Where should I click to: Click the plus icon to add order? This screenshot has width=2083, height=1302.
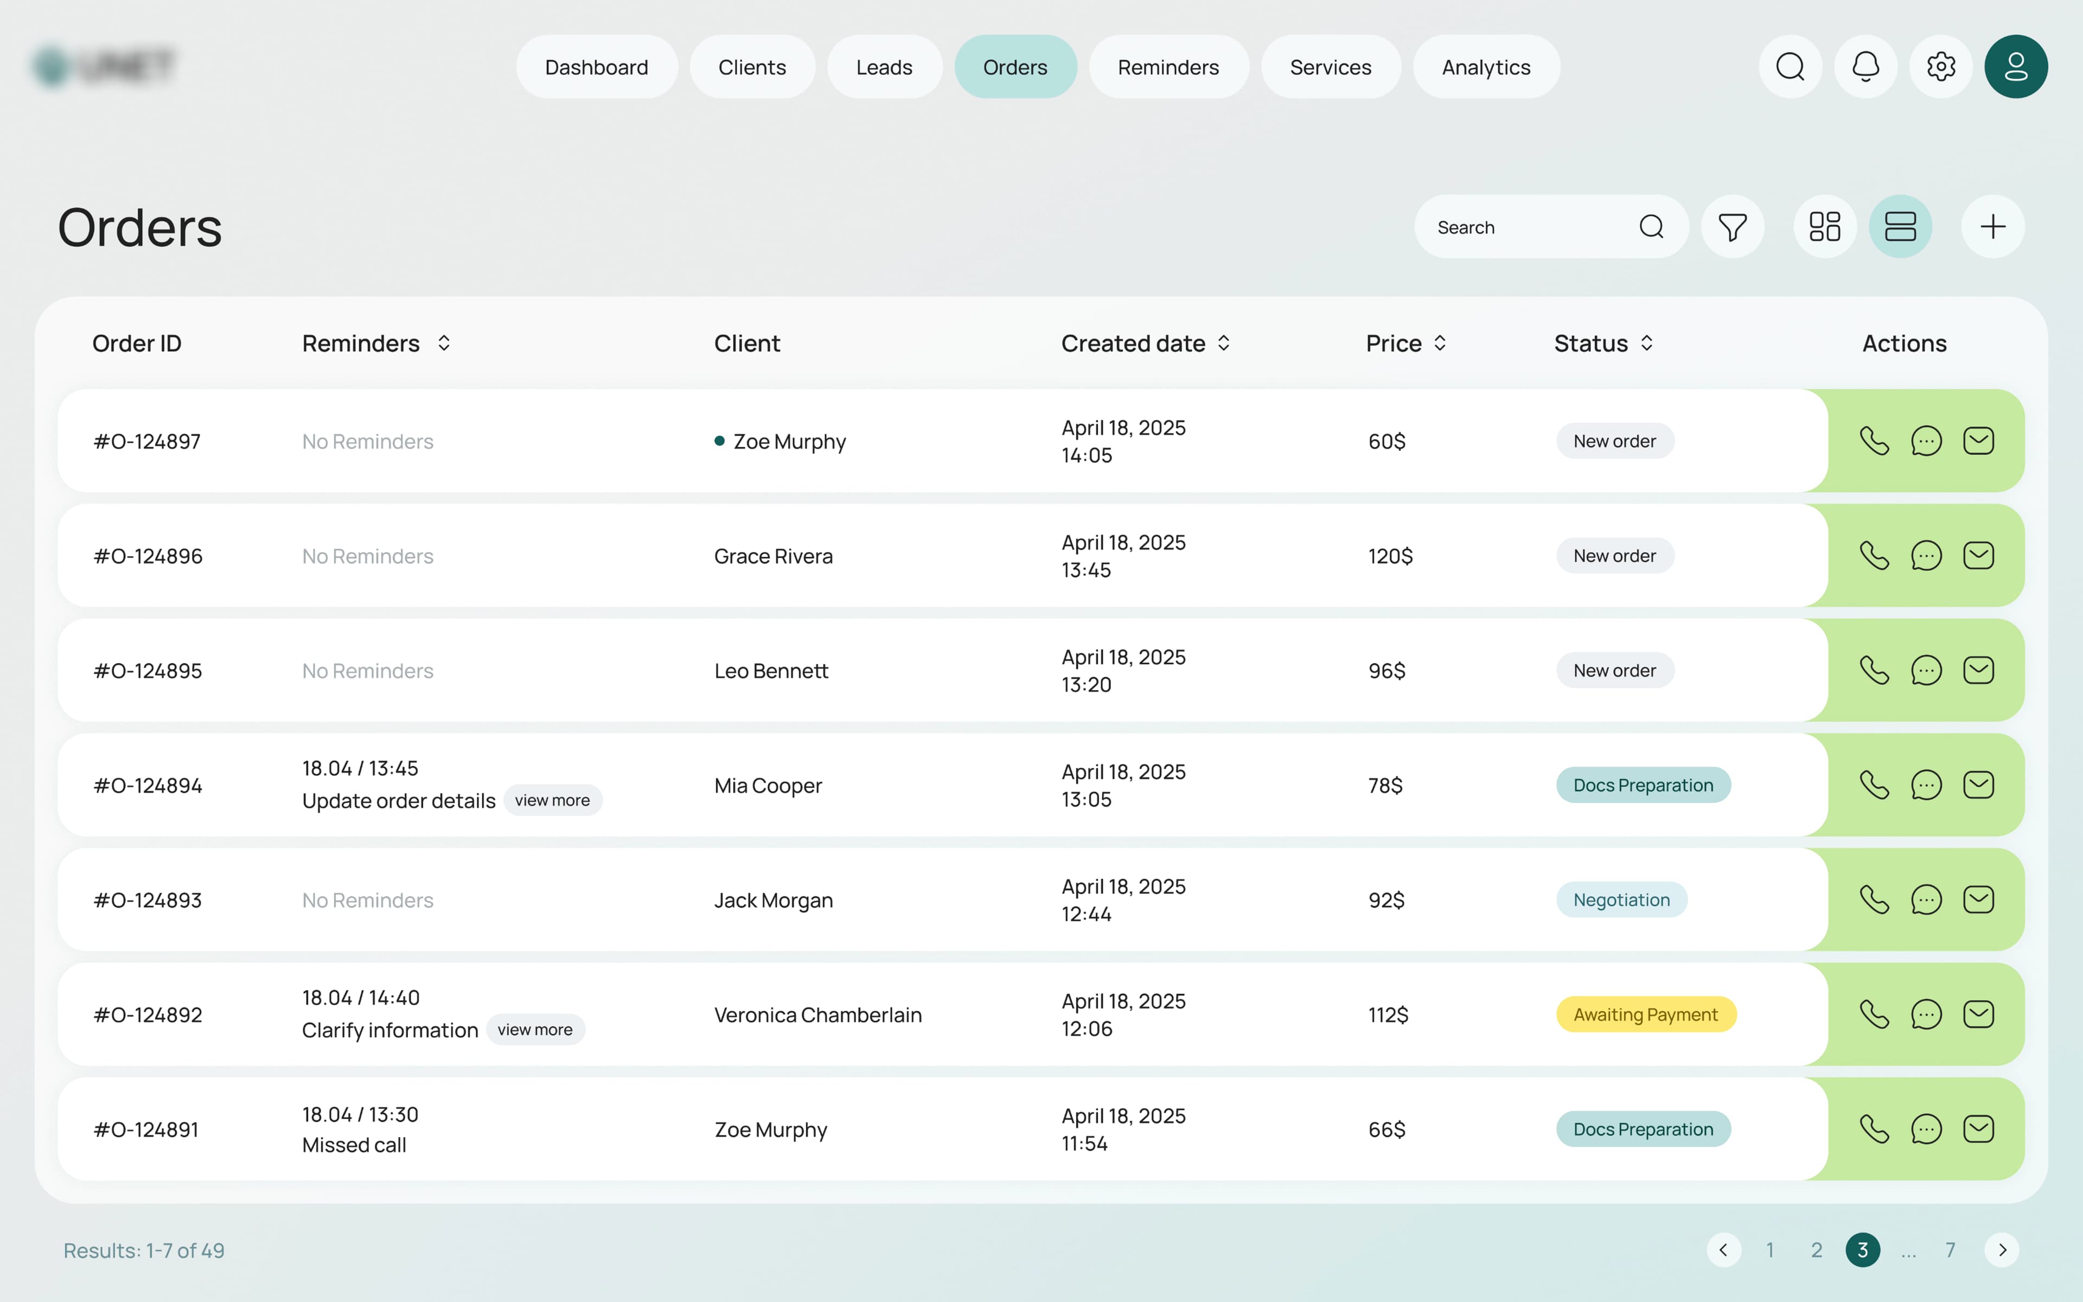tap(1992, 227)
